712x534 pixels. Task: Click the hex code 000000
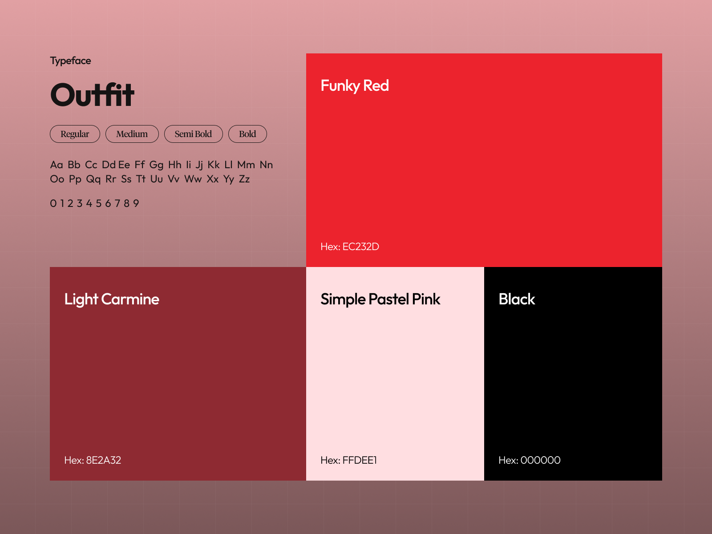click(530, 461)
